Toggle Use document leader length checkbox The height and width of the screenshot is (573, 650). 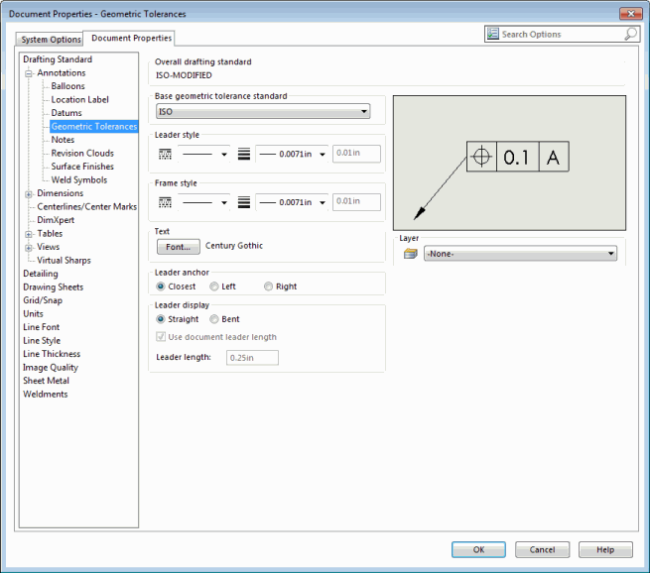(x=161, y=337)
